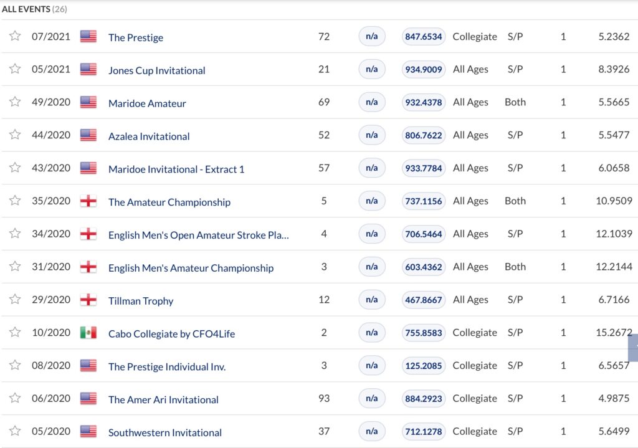The width and height of the screenshot is (638, 448).
Task: Click England flag beside English Men's Amateur Championship
Action: click(88, 267)
